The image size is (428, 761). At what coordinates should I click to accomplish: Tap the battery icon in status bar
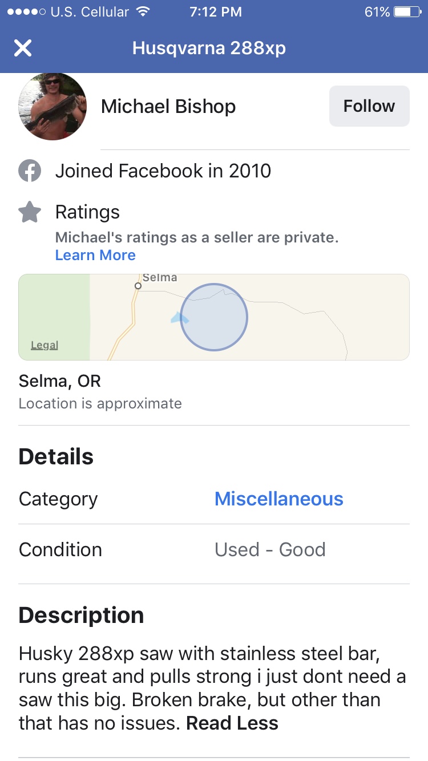point(407,12)
